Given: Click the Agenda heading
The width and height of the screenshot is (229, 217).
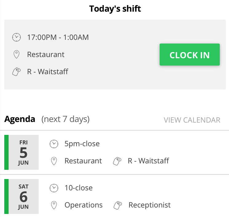Looking at the screenshot, I should (x=20, y=119).
